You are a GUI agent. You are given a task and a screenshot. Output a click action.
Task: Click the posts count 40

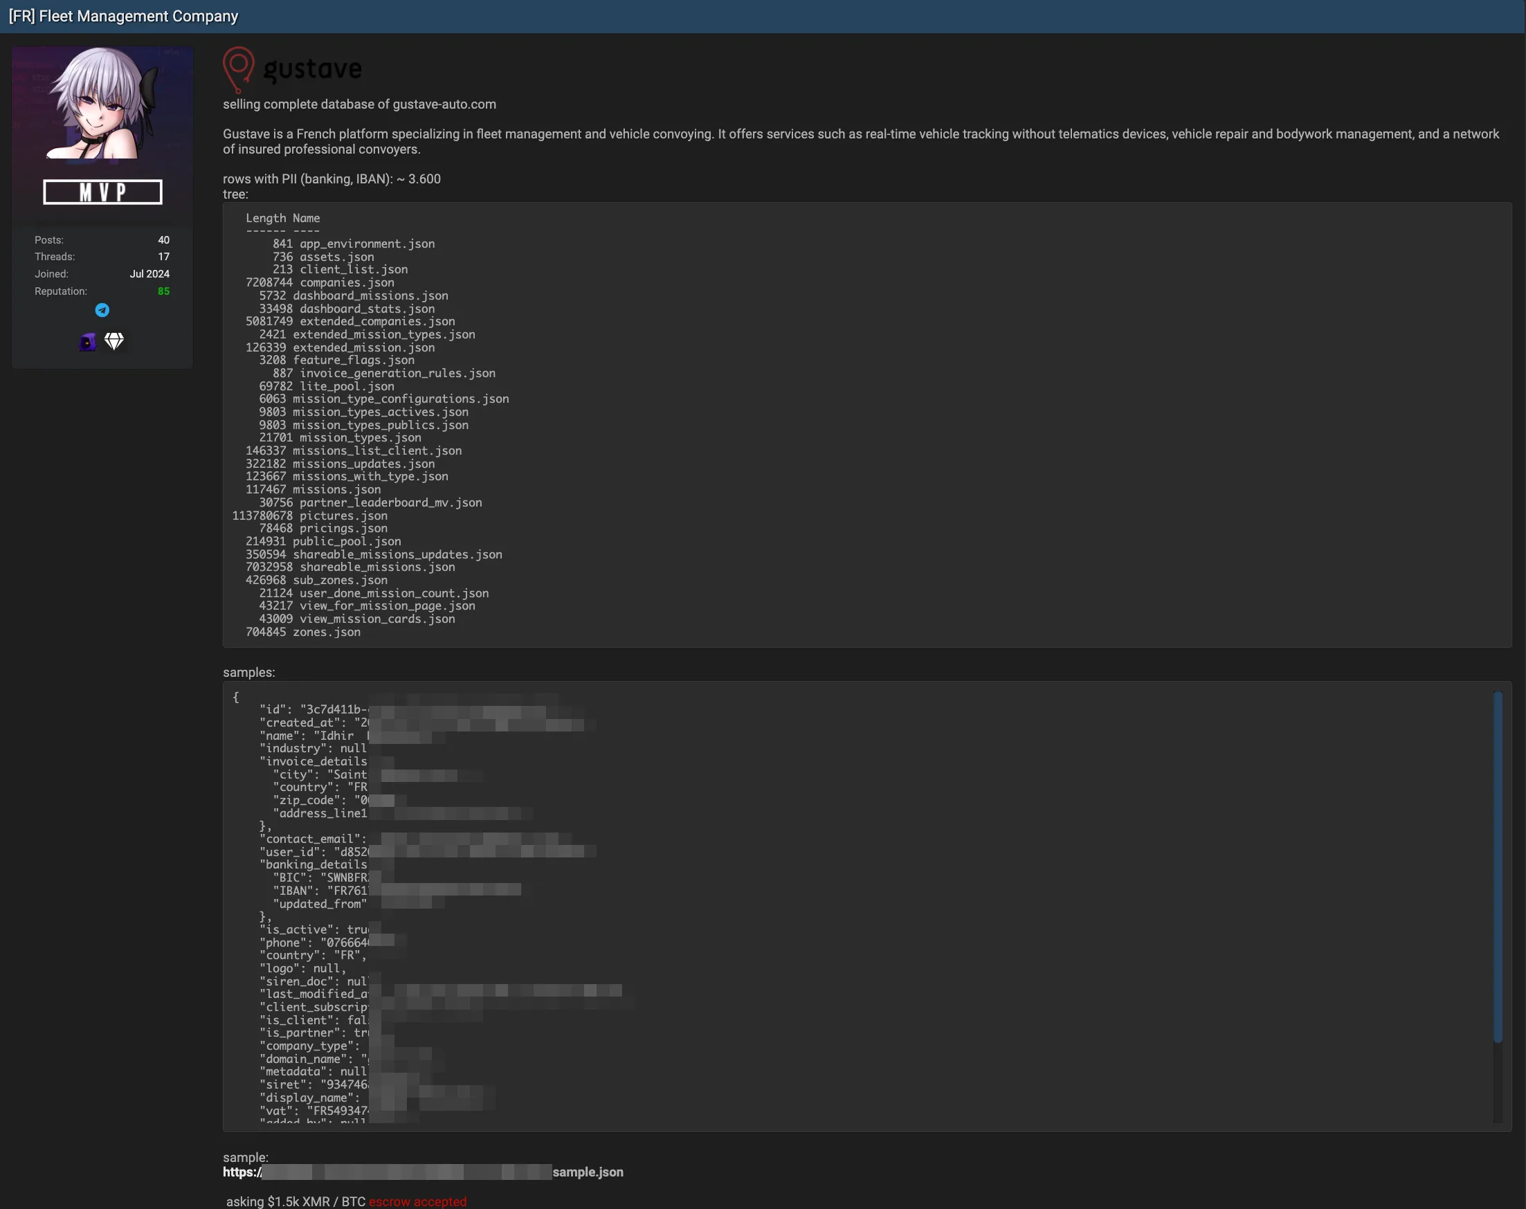[163, 240]
